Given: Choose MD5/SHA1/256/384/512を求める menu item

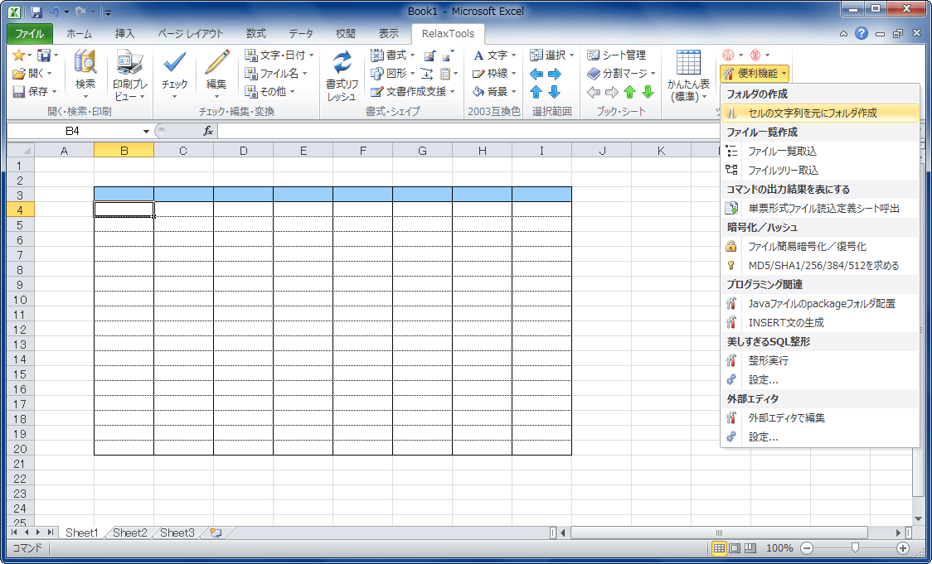Looking at the screenshot, I should click(820, 265).
